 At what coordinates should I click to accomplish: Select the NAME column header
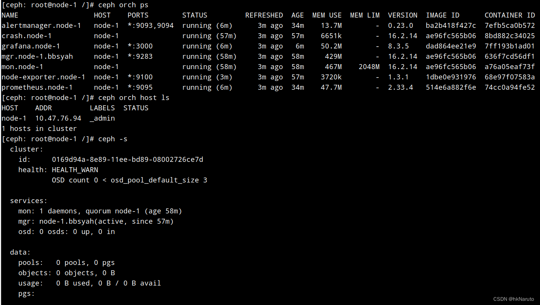(x=10, y=15)
